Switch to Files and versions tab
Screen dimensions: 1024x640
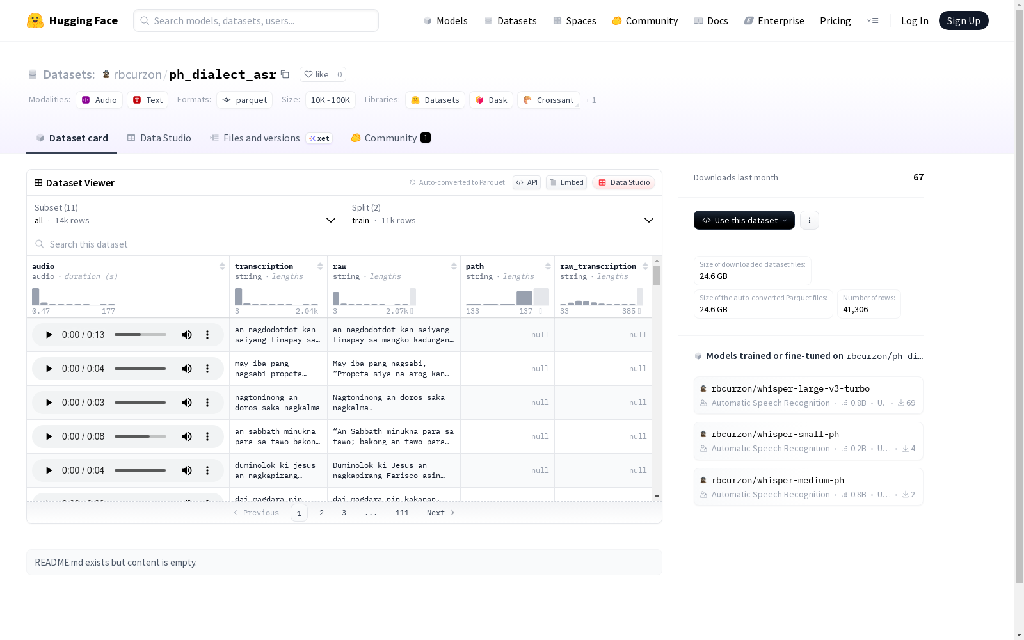[x=271, y=138]
